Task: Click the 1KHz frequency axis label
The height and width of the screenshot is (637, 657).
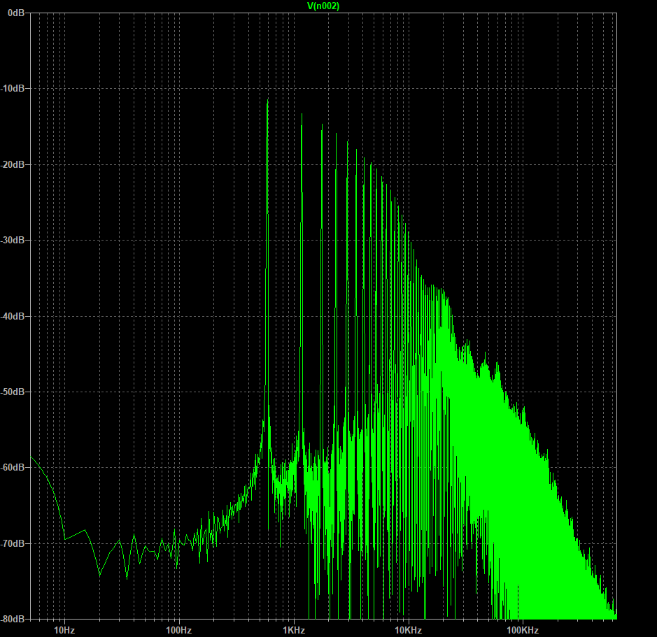Action: [x=293, y=630]
